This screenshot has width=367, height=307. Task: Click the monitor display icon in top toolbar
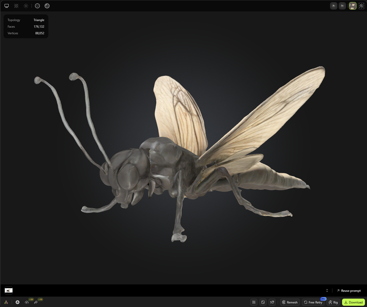click(x=7, y=6)
